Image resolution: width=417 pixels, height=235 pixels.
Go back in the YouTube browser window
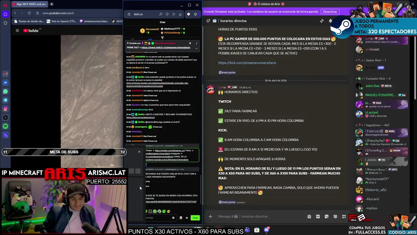pyautogui.click(x=15, y=13)
